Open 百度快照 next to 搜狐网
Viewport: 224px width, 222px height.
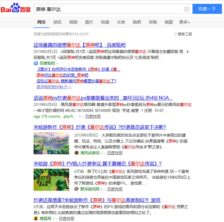tap(67, 219)
